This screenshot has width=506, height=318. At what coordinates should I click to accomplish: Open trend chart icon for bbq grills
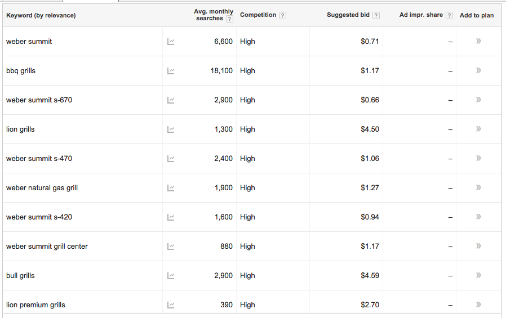click(171, 71)
